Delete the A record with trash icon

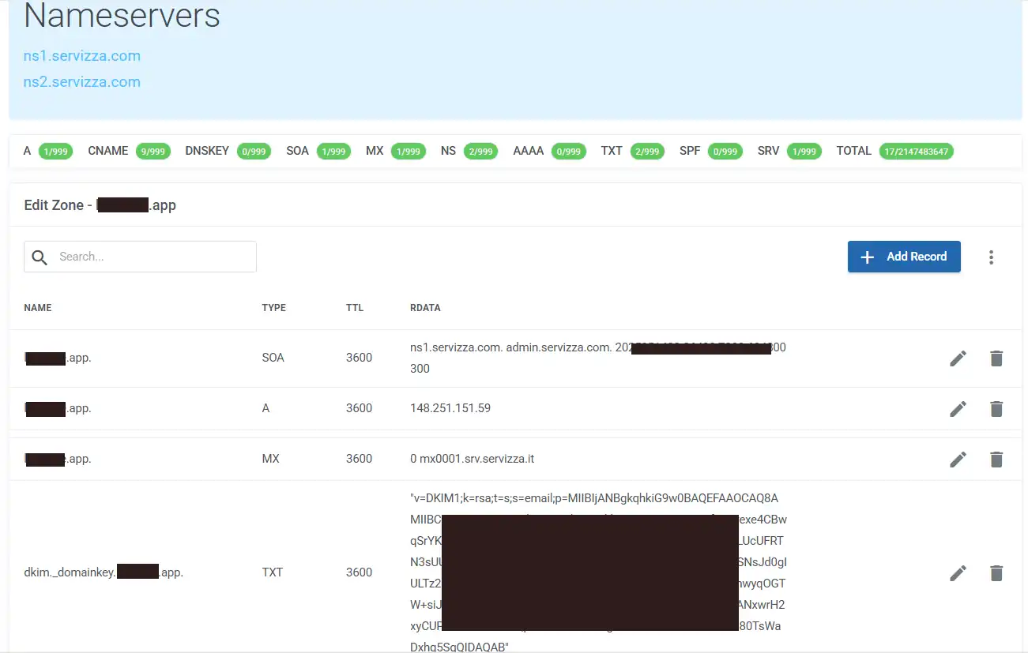(x=996, y=409)
